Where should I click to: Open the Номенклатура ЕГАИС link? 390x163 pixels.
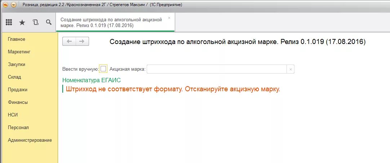92,80
